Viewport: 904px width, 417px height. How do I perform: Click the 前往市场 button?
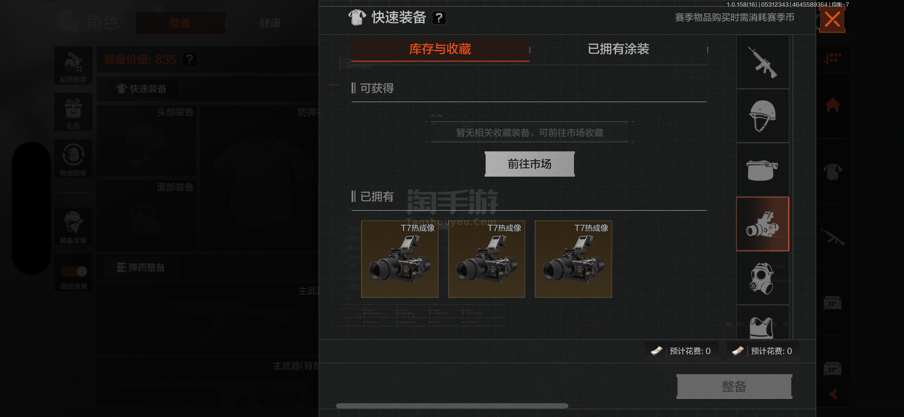[529, 164]
